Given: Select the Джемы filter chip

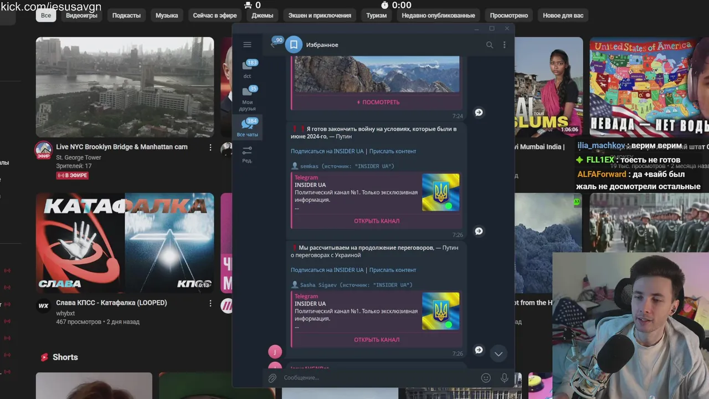Looking at the screenshot, I should click(x=263, y=16).
